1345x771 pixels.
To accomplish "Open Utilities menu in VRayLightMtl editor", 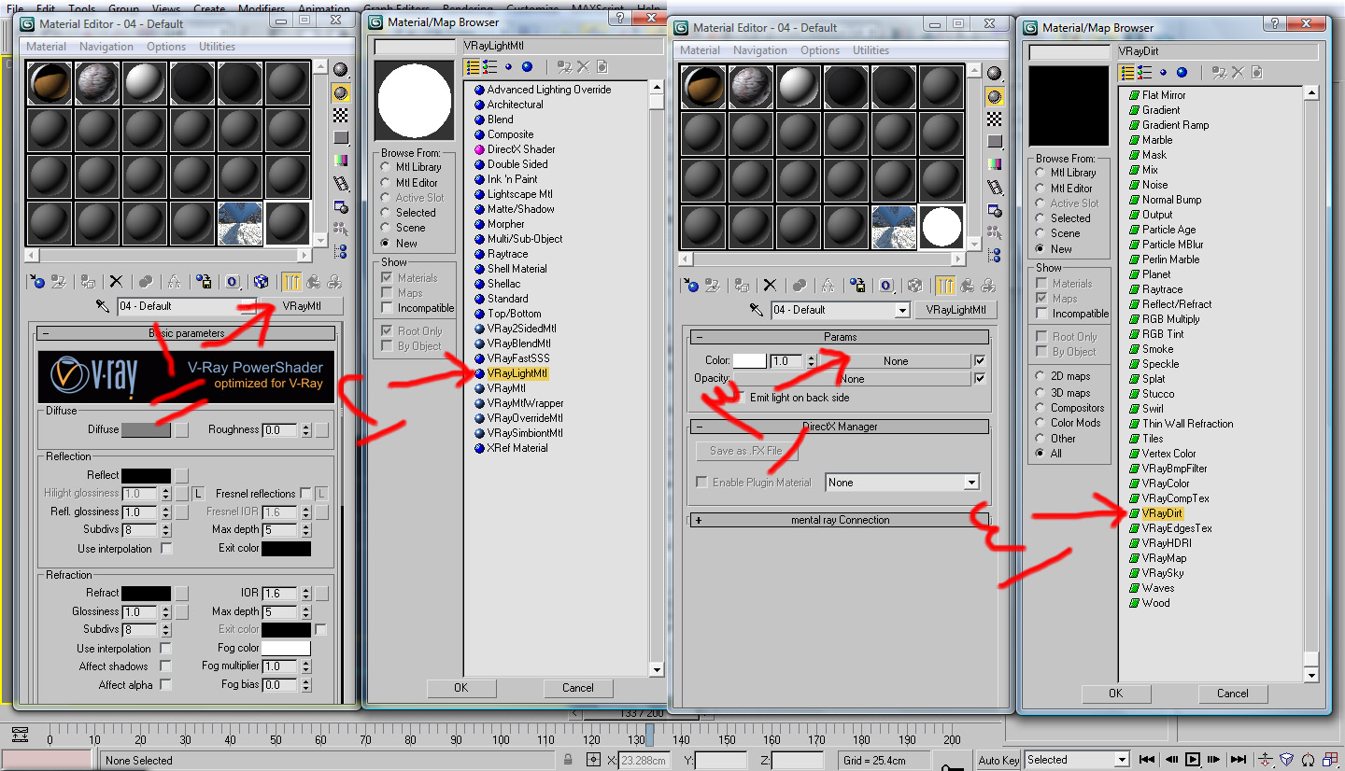I will pyautogui.click(x=871, y=50).
